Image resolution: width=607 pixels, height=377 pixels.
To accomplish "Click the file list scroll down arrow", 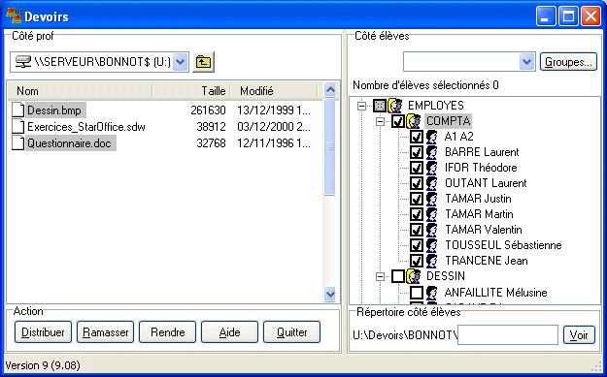I will 330,294.
